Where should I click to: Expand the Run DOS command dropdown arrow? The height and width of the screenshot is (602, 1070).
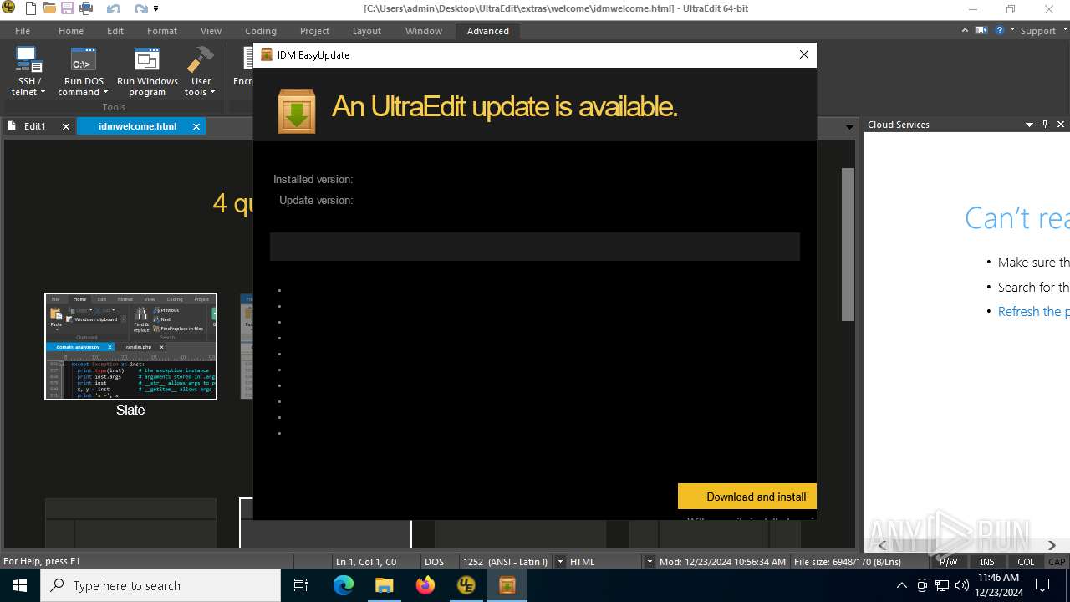coord(106,93)
